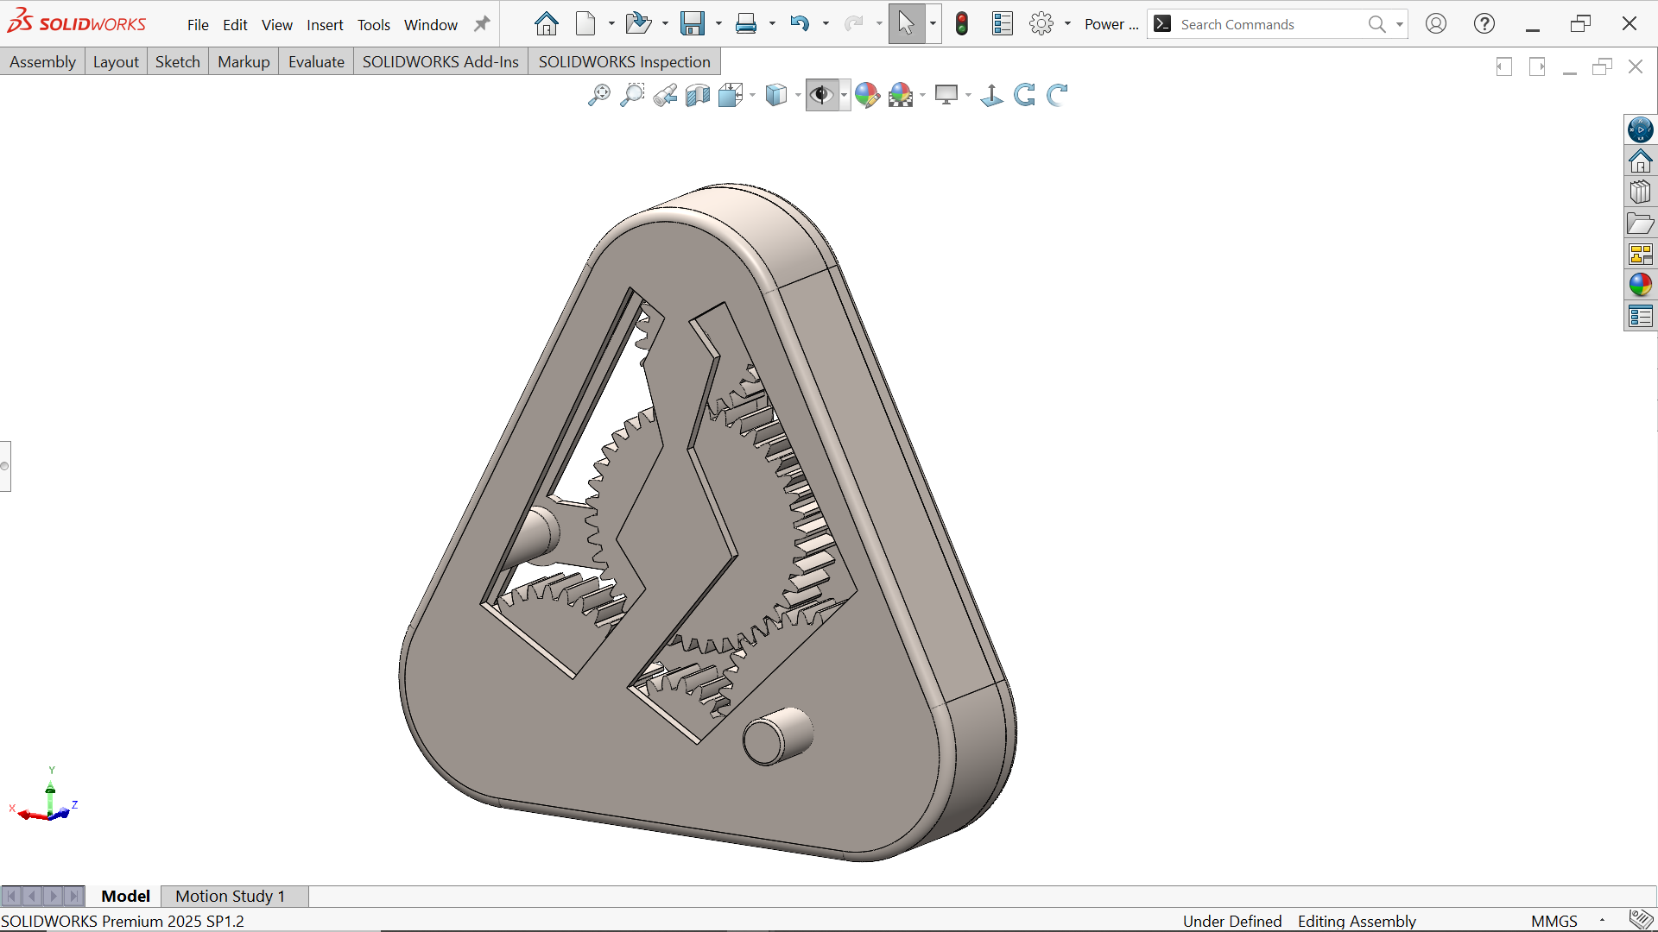This screenshot has width=1658, height=932.
Task: Expand Hide/Show Items dropdown arrow
Action: tap(844, 95)
